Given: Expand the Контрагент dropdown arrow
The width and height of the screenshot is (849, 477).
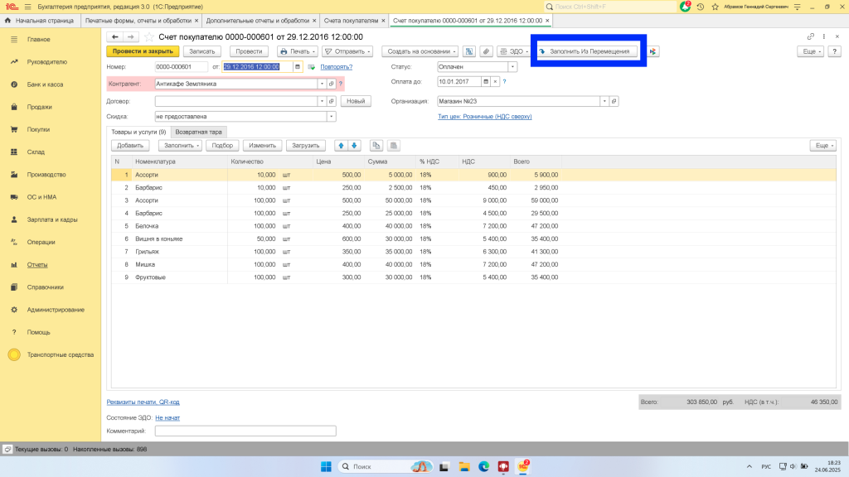Looking at the screenshot, I should (x=322, y=84).
